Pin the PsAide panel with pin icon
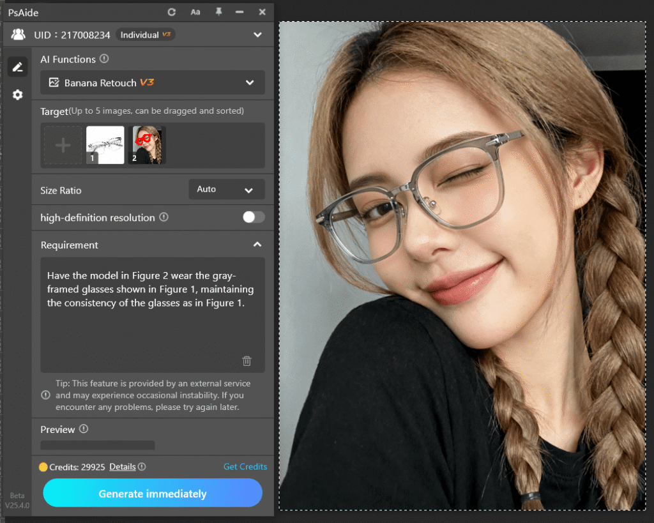Screen dimensions: 654x523 [218, 12]
